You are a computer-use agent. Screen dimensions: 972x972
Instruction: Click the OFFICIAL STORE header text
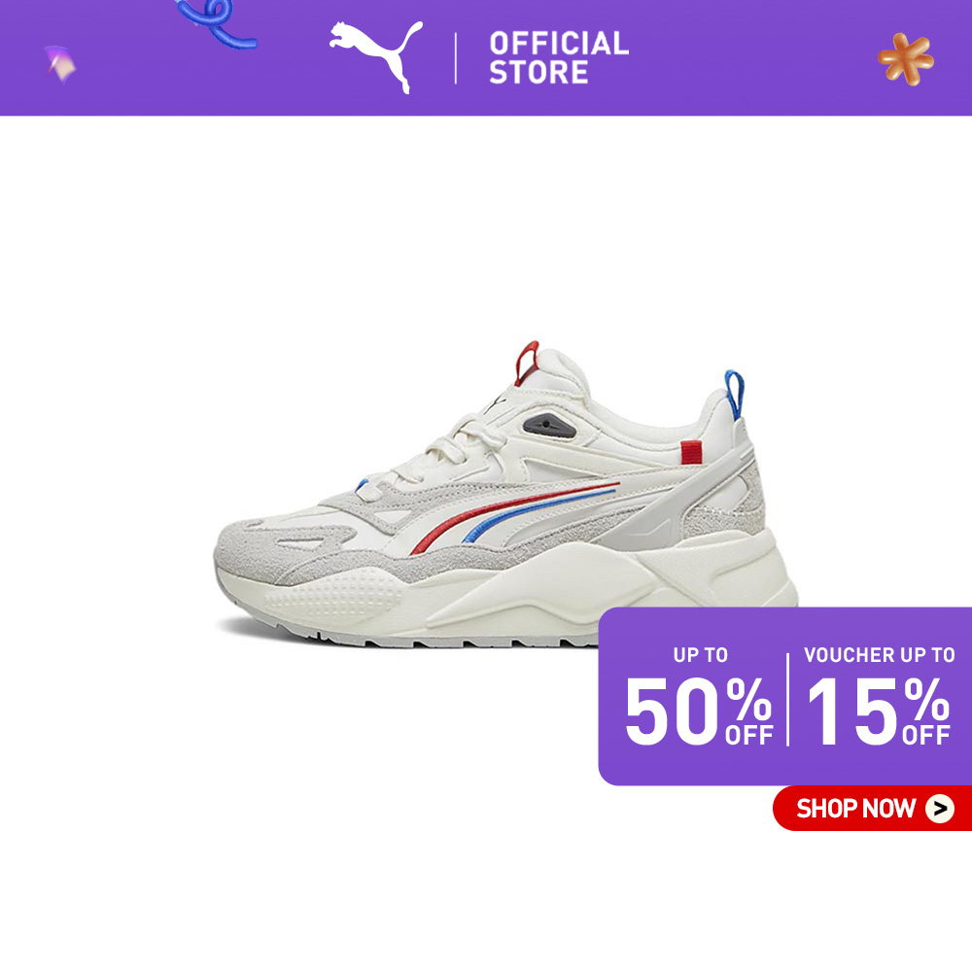coord(559,57)
